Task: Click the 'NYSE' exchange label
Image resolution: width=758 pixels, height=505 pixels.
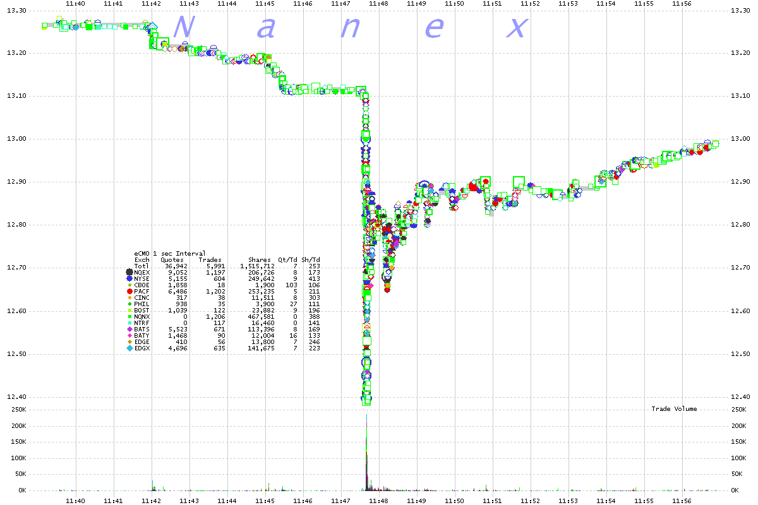Action: (142, 278)
